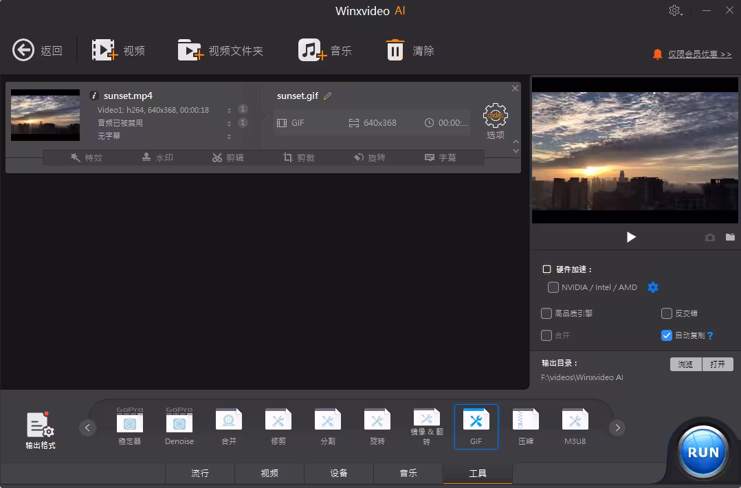Switch to the 流行 tab
741x488 pixels.
(199, 473)
